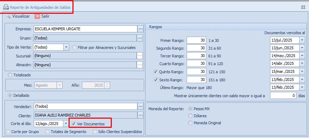The height and width of the screenshot is (138, 309).
Task: Open Vendedor lookup ellipsis button
Action: pos(140,106)
